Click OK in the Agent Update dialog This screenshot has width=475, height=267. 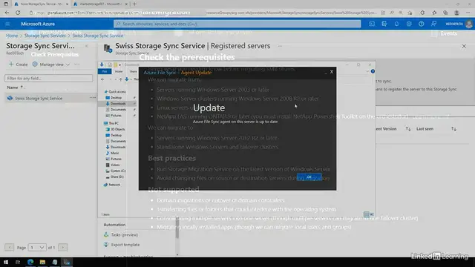(x=309, y=177)
